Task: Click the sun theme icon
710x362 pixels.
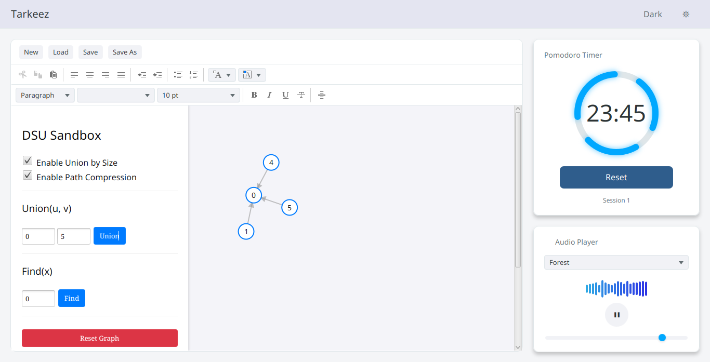Action: pyautogui.click(x=686, y=14)
